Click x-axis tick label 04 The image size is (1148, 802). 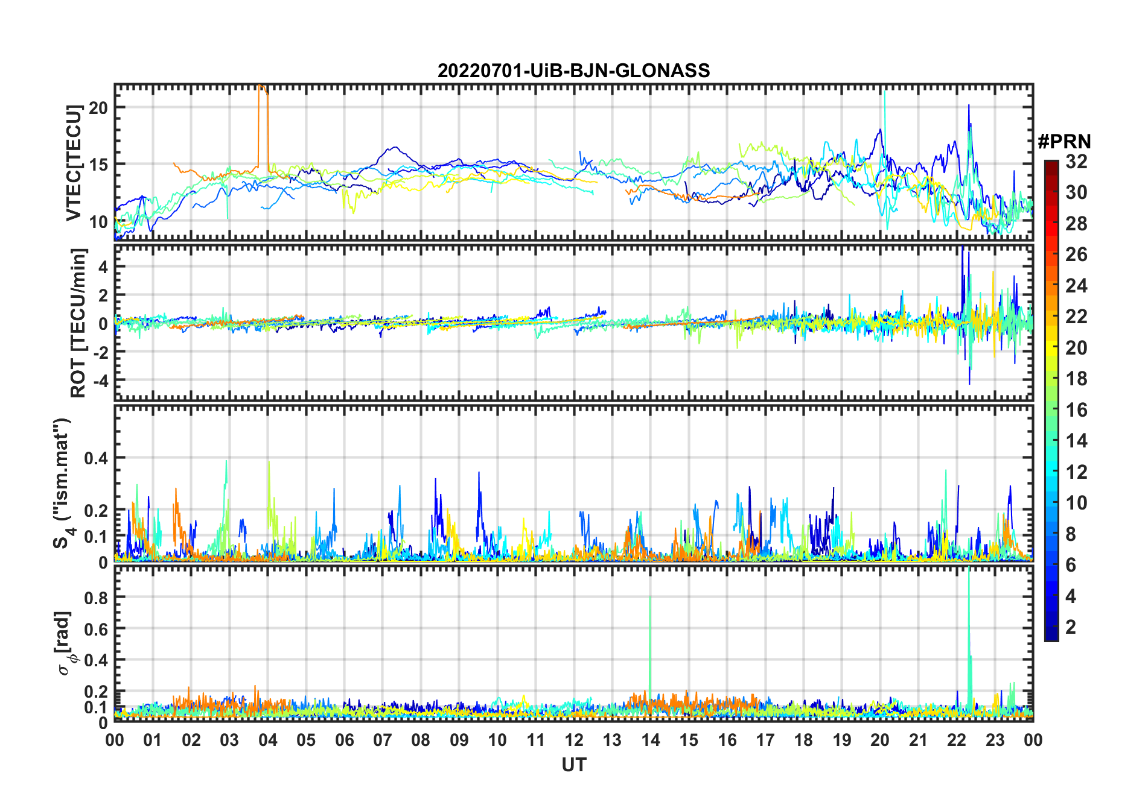(x=267, y=740)
